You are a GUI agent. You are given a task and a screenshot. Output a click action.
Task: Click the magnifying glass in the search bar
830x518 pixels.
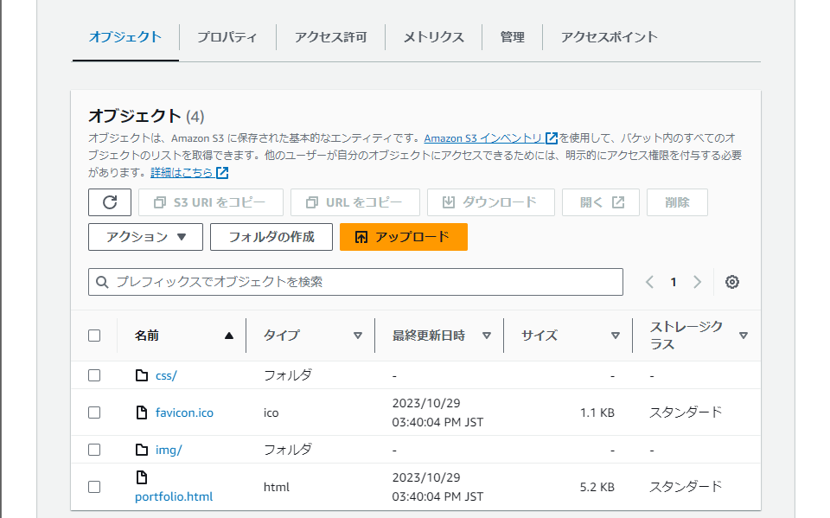pyautogui.click(x=102, y=281)
